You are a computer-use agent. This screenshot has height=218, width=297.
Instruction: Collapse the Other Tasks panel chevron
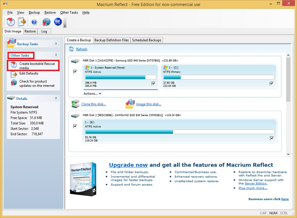[56, 55]
